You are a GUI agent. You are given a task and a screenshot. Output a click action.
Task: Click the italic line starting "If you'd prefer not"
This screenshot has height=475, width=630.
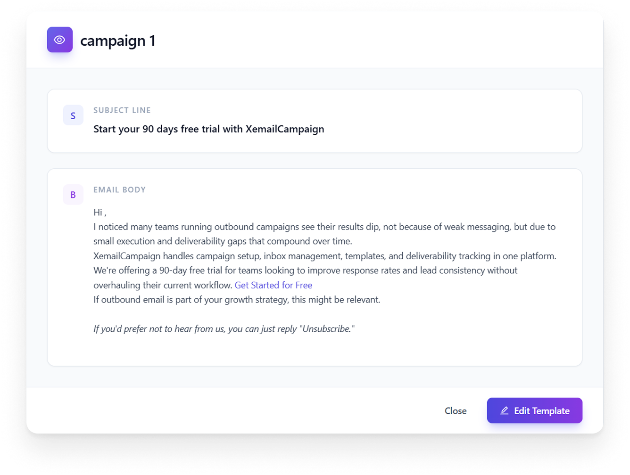click(x=224, y=329)
